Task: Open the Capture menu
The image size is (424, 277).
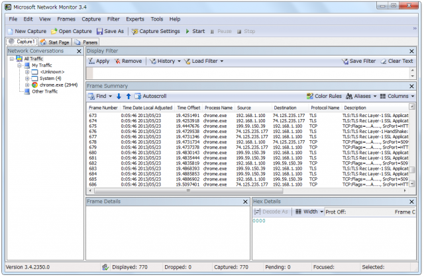Action: point(91,19)
